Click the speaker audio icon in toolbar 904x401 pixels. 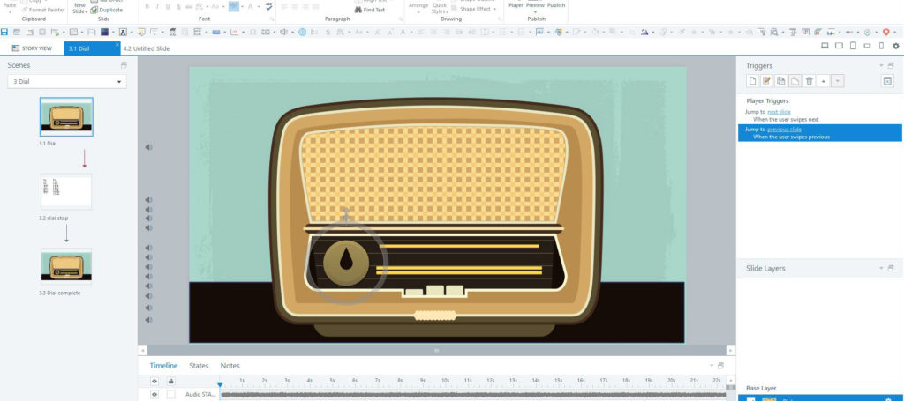coord(283,33)
